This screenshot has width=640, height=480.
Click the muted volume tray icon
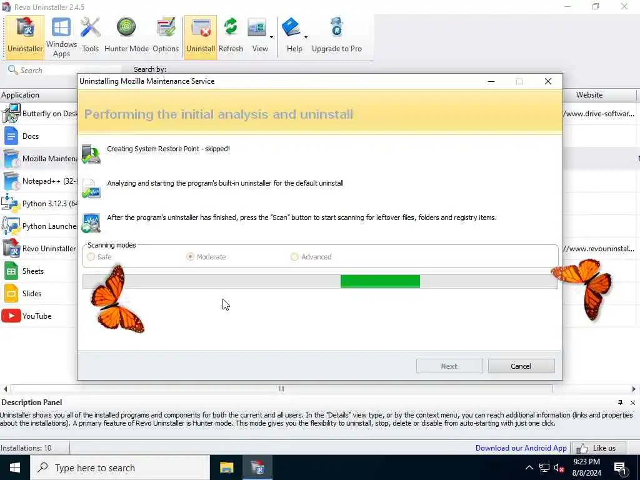[559, 468]
